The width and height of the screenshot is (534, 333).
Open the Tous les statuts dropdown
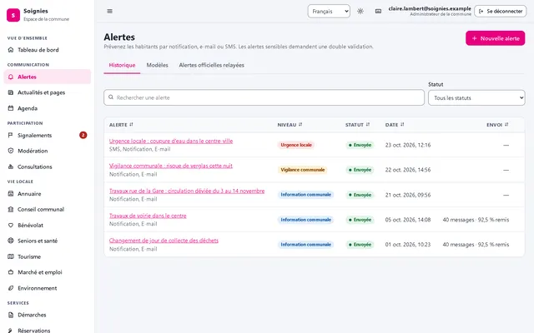[x=476, y=98]
